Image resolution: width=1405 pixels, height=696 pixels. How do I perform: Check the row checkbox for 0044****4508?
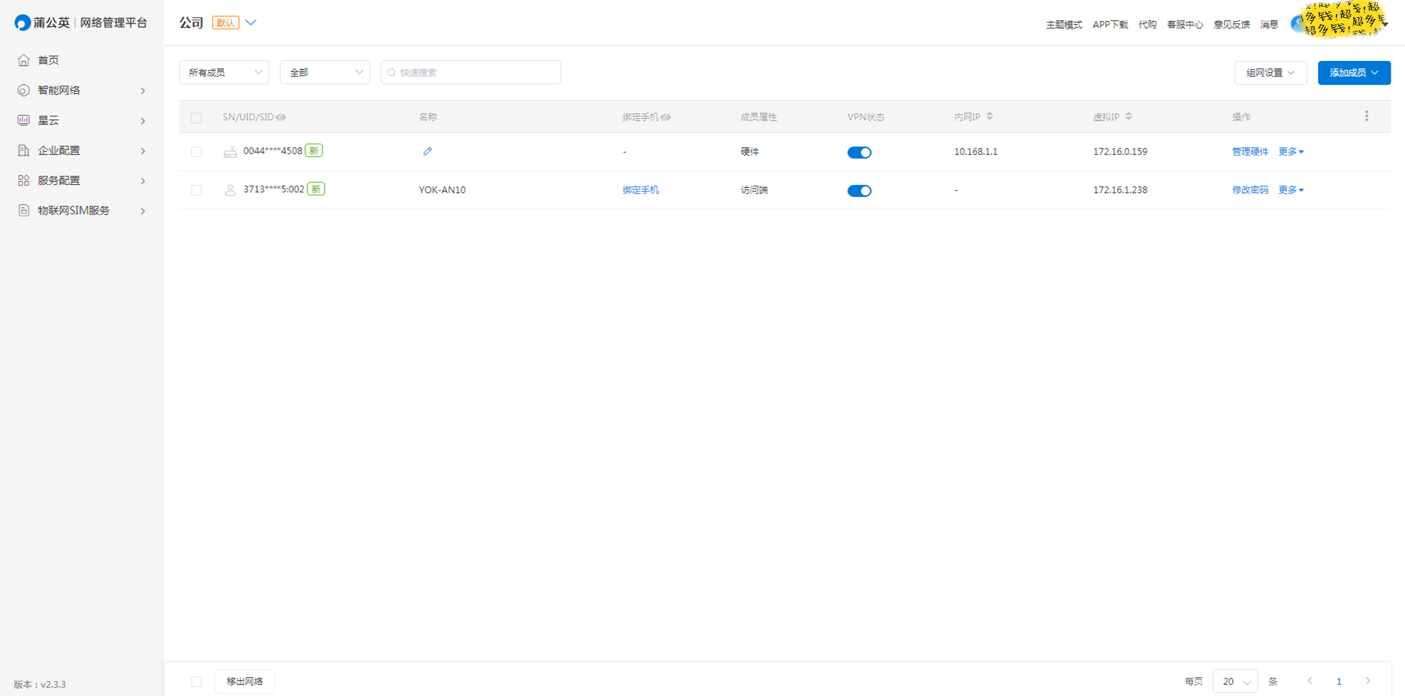coord(196,152)
